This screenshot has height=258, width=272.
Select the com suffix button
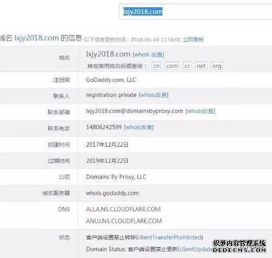pyautogui.click(x=172, y=66)
